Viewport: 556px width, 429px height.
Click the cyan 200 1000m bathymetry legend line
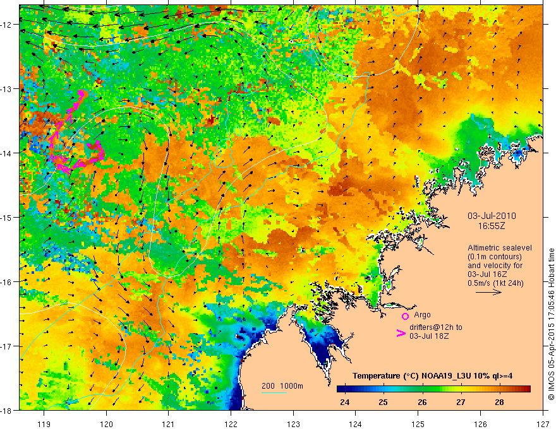pyautogui.click(x=274, y=392)
